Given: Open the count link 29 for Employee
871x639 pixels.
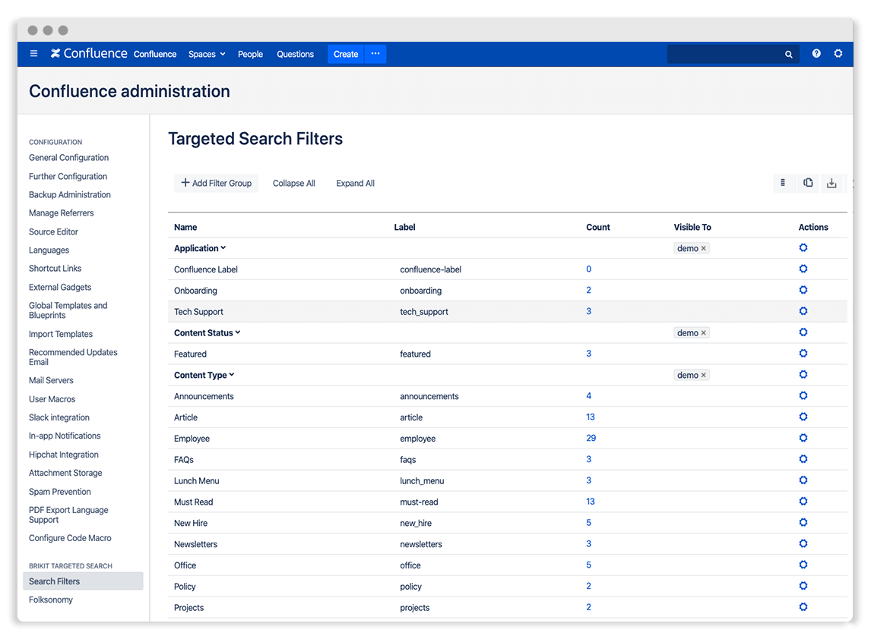Looking at the screenshot, I should pyautogui.click(x=591, y=438).
